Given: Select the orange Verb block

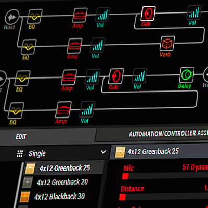Looking at the screenshot, I should click(167, 44).
